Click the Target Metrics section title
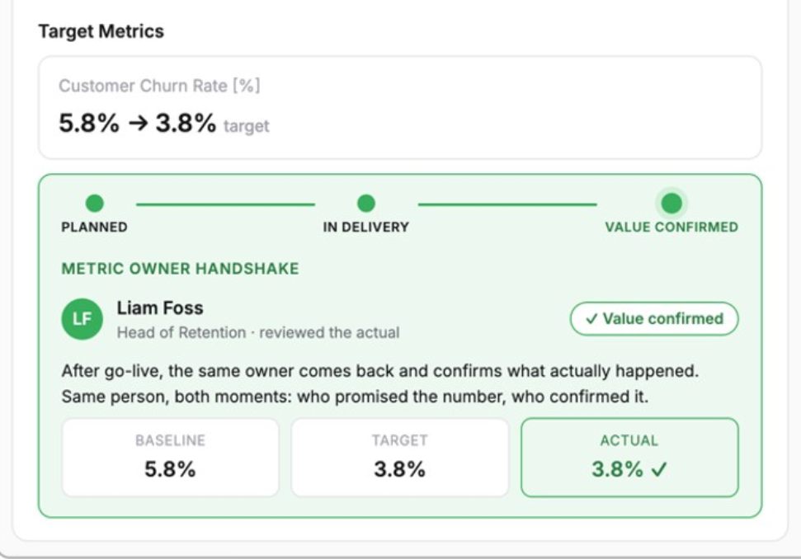Screen dimensions: 801x559 pos(101,31)
